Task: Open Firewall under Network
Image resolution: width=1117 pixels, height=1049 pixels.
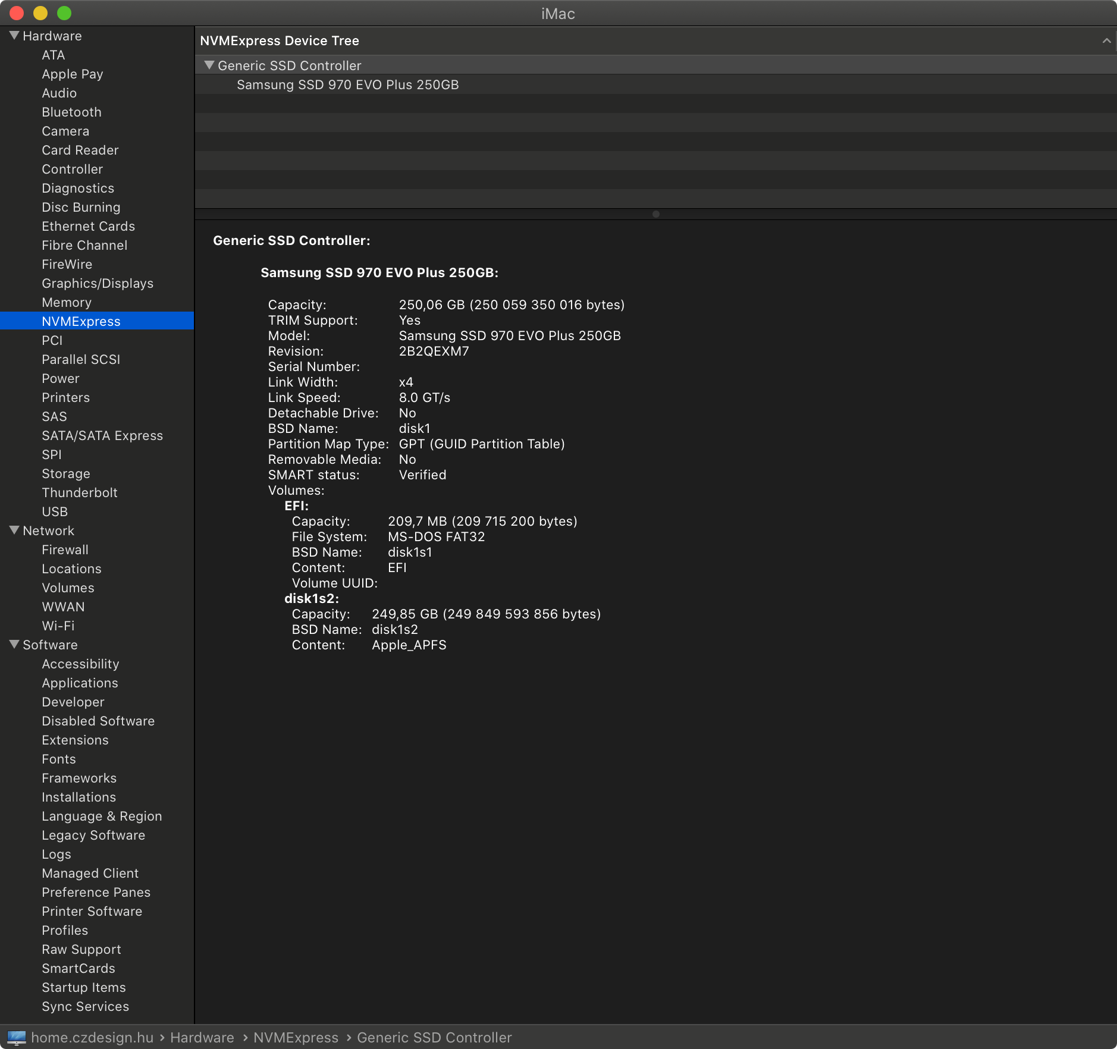Action: [65, 549]
